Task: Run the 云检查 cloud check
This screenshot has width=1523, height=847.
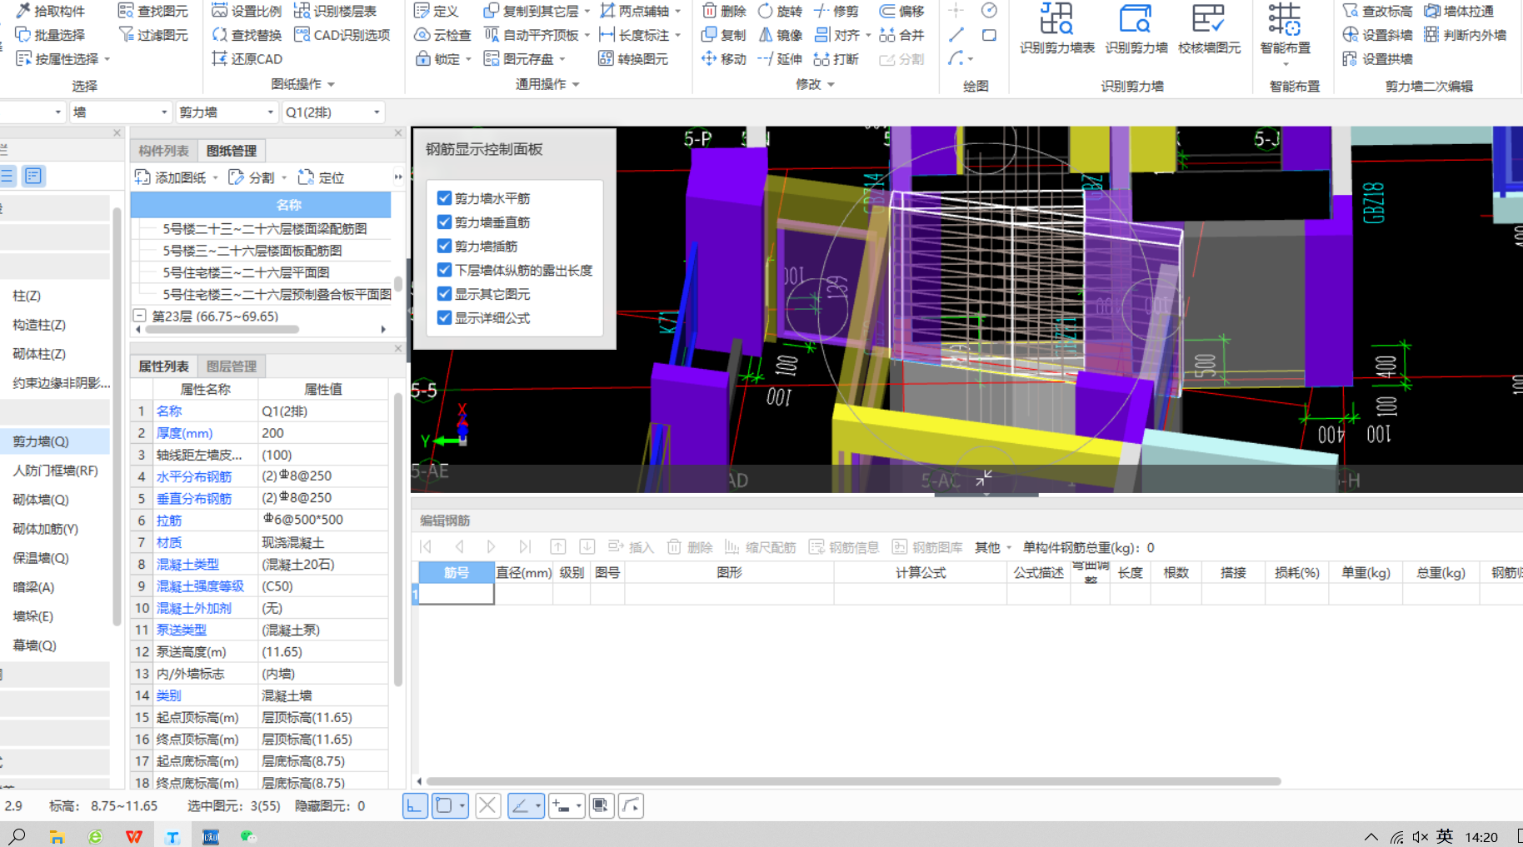Action: tap(442, 35)
